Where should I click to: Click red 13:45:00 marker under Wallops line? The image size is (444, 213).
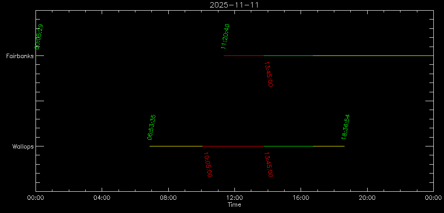pyautogui.click(x=268, y=165)
